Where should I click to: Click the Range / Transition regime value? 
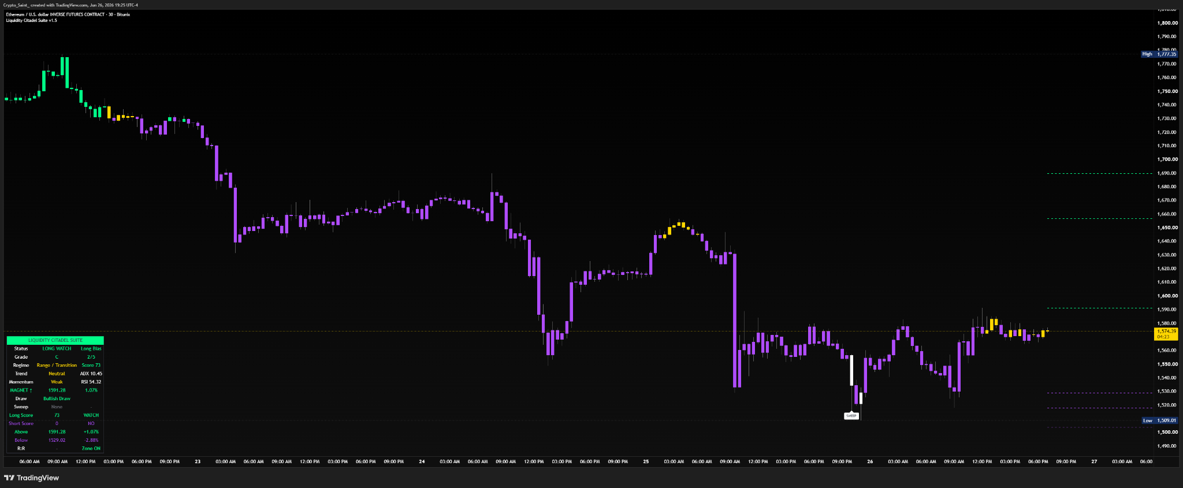57,365
